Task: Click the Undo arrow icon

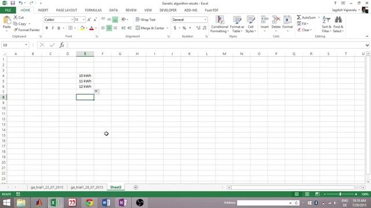Action: (21, 3)
